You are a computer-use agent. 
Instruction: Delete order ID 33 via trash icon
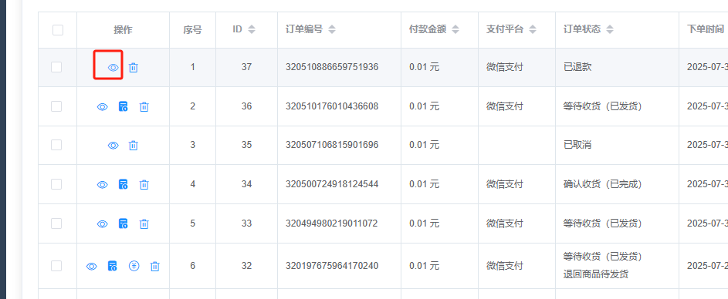[144, 224]
